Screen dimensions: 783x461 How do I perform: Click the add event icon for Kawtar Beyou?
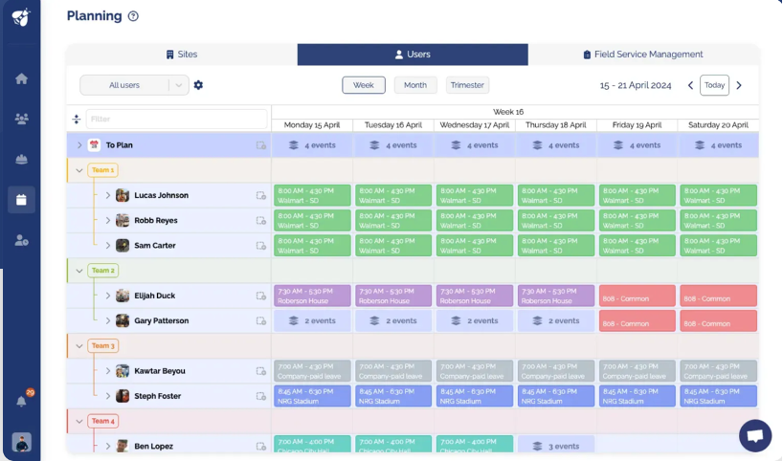(260, 371)
